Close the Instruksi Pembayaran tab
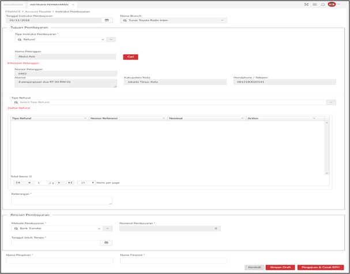The width and height of the screenshot is (350, 274). point(73,5)
